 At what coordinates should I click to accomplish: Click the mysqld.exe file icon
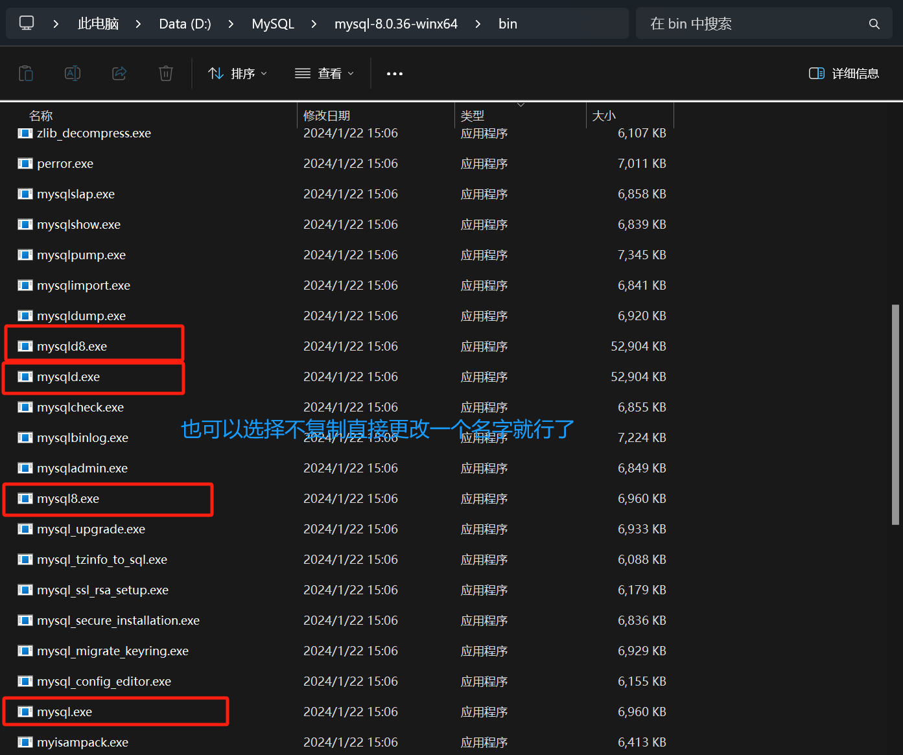[25, 377]
